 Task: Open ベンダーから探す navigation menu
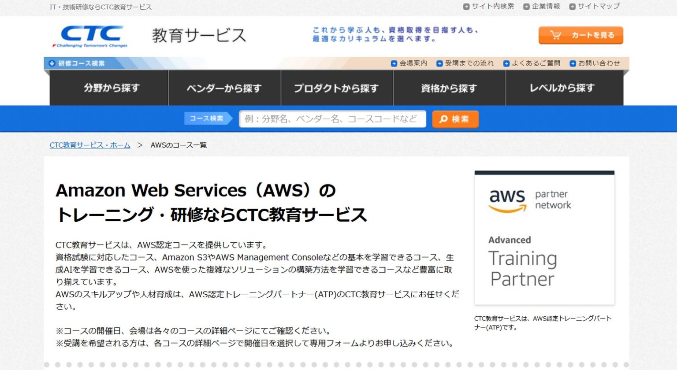coord(224,88)
